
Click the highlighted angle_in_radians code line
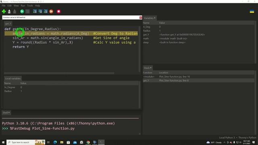point(71,33)
